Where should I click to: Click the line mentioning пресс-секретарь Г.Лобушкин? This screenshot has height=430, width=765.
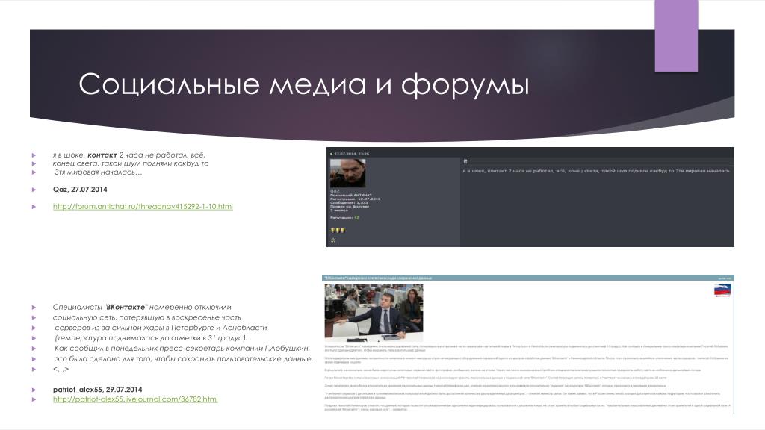[182, 348]
